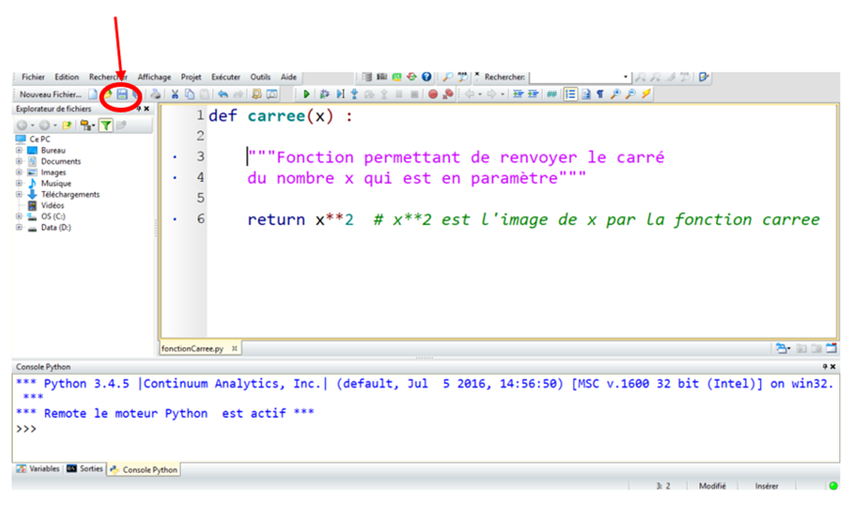Click the Cut scissors icon
Viewport: 849px width, 505px height.
(175, 94)
